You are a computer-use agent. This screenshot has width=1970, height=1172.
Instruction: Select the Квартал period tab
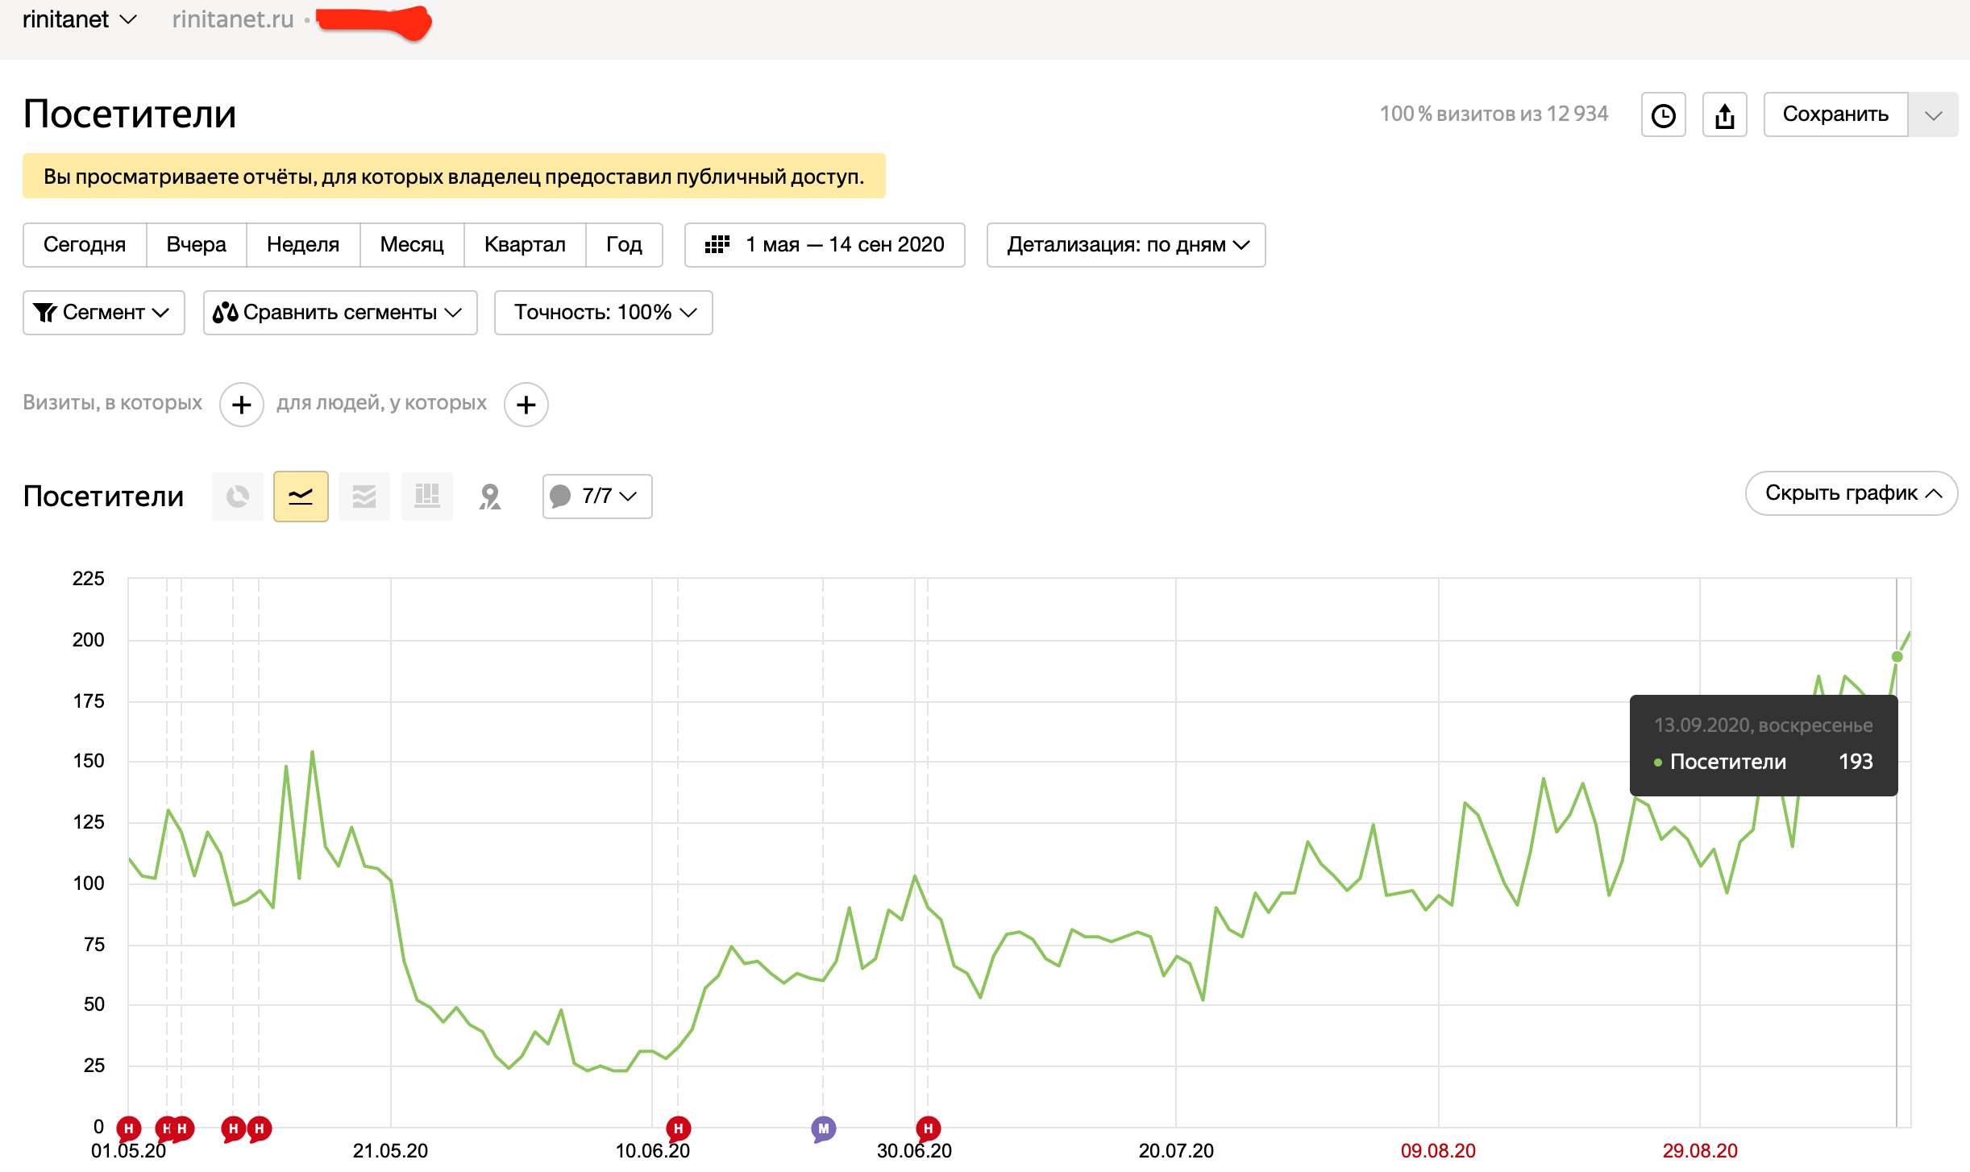click(525, 245)
